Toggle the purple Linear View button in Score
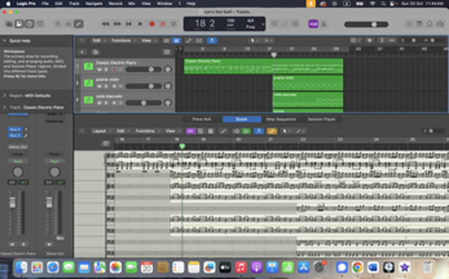This screenshot has width=449, height=279. click(x=190, y=131)
